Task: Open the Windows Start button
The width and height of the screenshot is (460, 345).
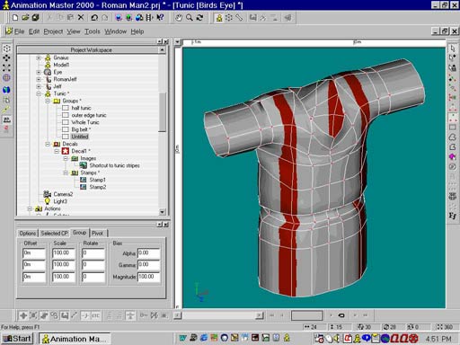Action: (x=17, y=339)
